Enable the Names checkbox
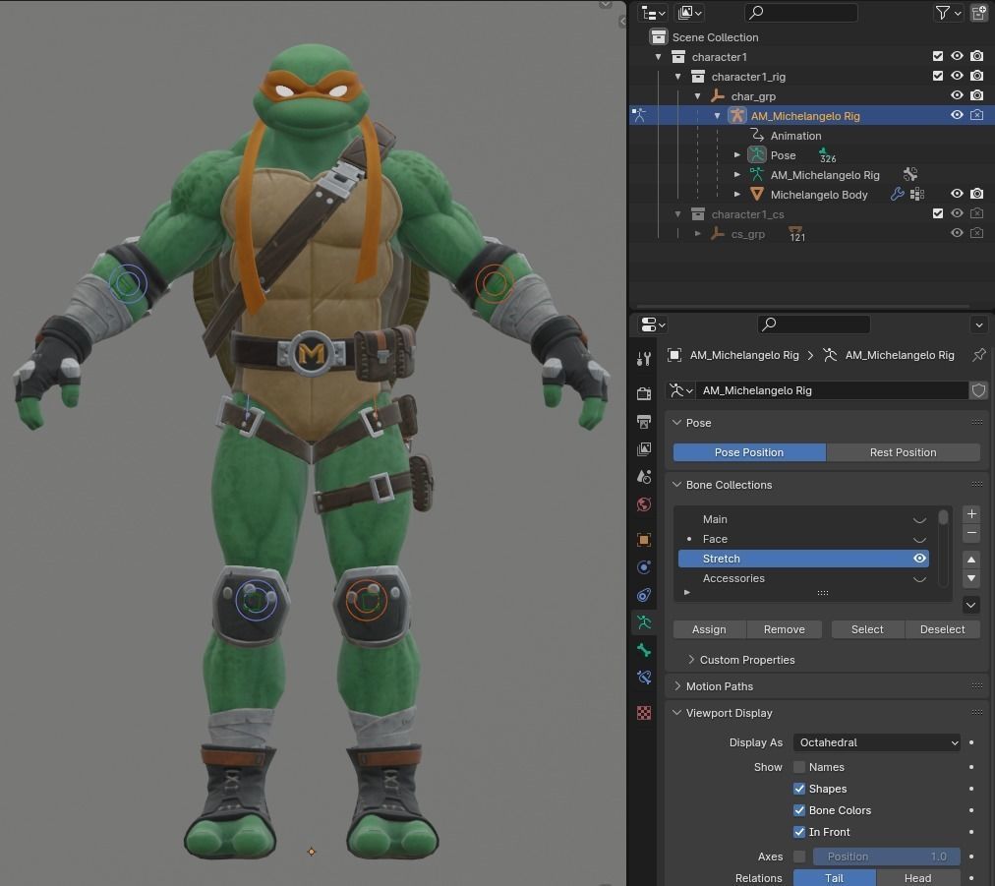The height and width of the screenshot is (886, 995). 799,767
